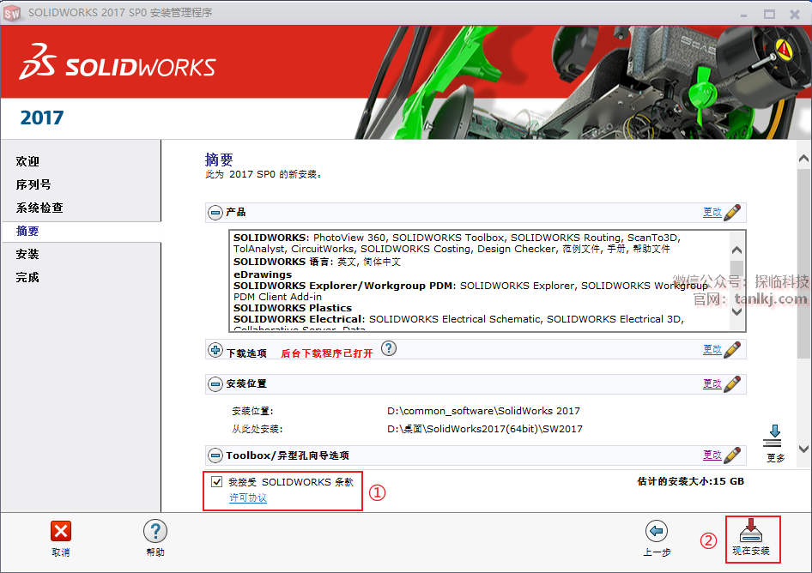The width and height of the screenshot is (812, 573).
Task: Click the More download arrow icon
Action: tap(773, 435)
